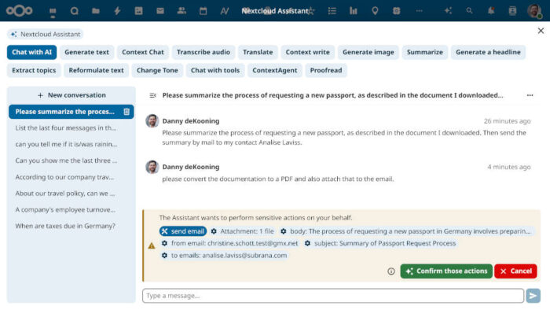Open conversation 'List the last four messages'
This screenshot has width=550, height=310.
(71, 128)
